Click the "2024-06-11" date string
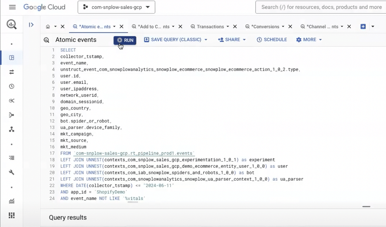The width and height of the screenshot is (386, 227). click(x=159, y=185)
